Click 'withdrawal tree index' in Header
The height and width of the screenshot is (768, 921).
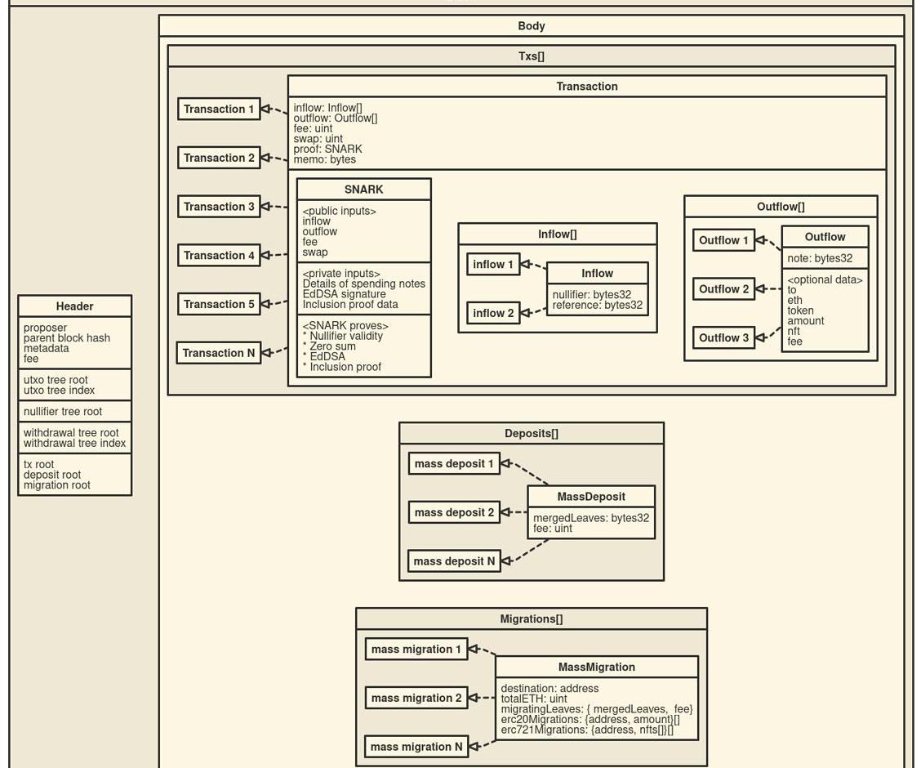74,443
